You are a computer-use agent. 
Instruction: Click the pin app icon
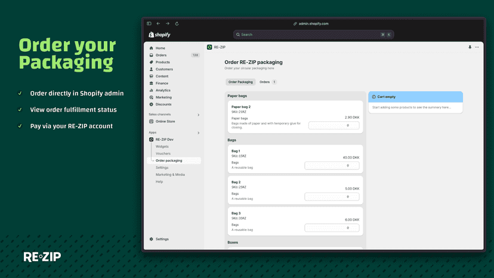tap(470, 47)
